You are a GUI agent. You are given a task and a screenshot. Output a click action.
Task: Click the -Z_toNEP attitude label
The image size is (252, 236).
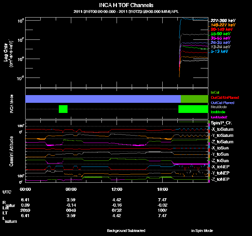pyautogui.click(x=220, y=179)
